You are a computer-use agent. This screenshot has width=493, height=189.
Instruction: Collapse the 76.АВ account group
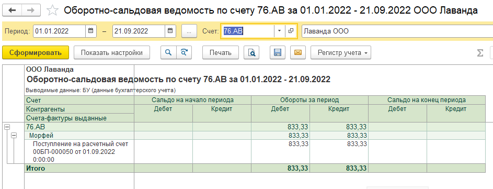click(x=7, y=127)
